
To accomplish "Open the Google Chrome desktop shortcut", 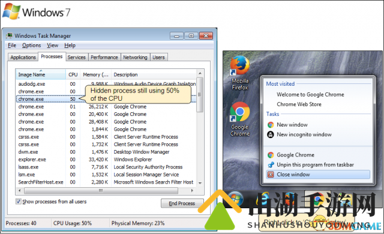I will 240,119.
